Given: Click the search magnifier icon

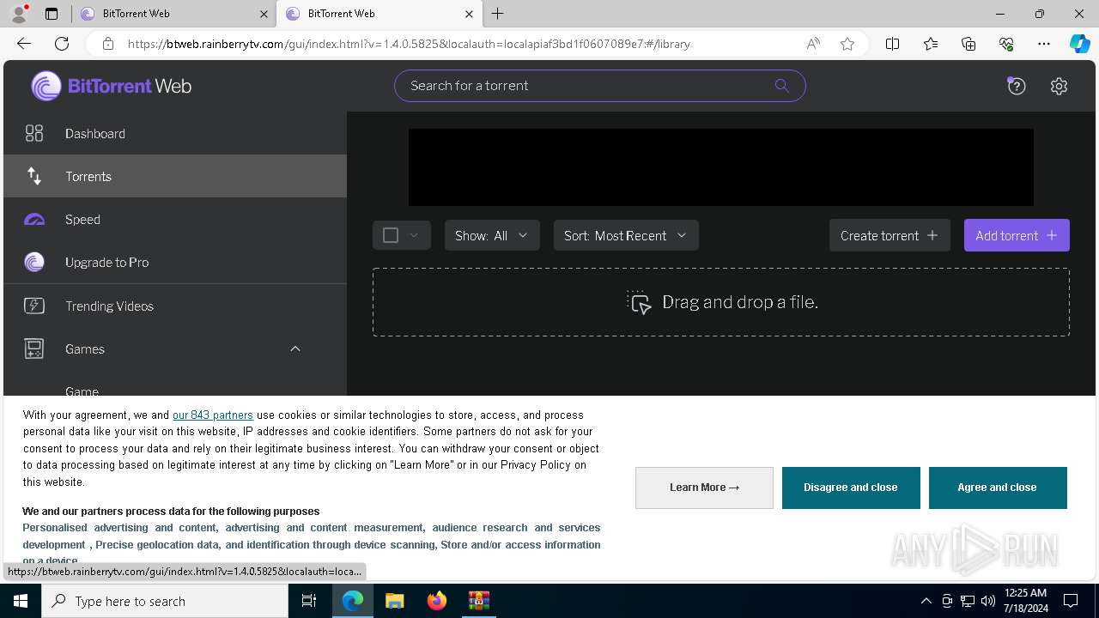Looking at the screenshot, I should (781, 86).
